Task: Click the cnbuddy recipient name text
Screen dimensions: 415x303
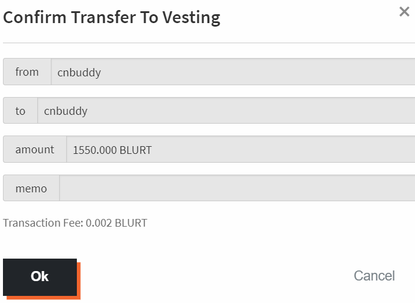Action: 66,111
